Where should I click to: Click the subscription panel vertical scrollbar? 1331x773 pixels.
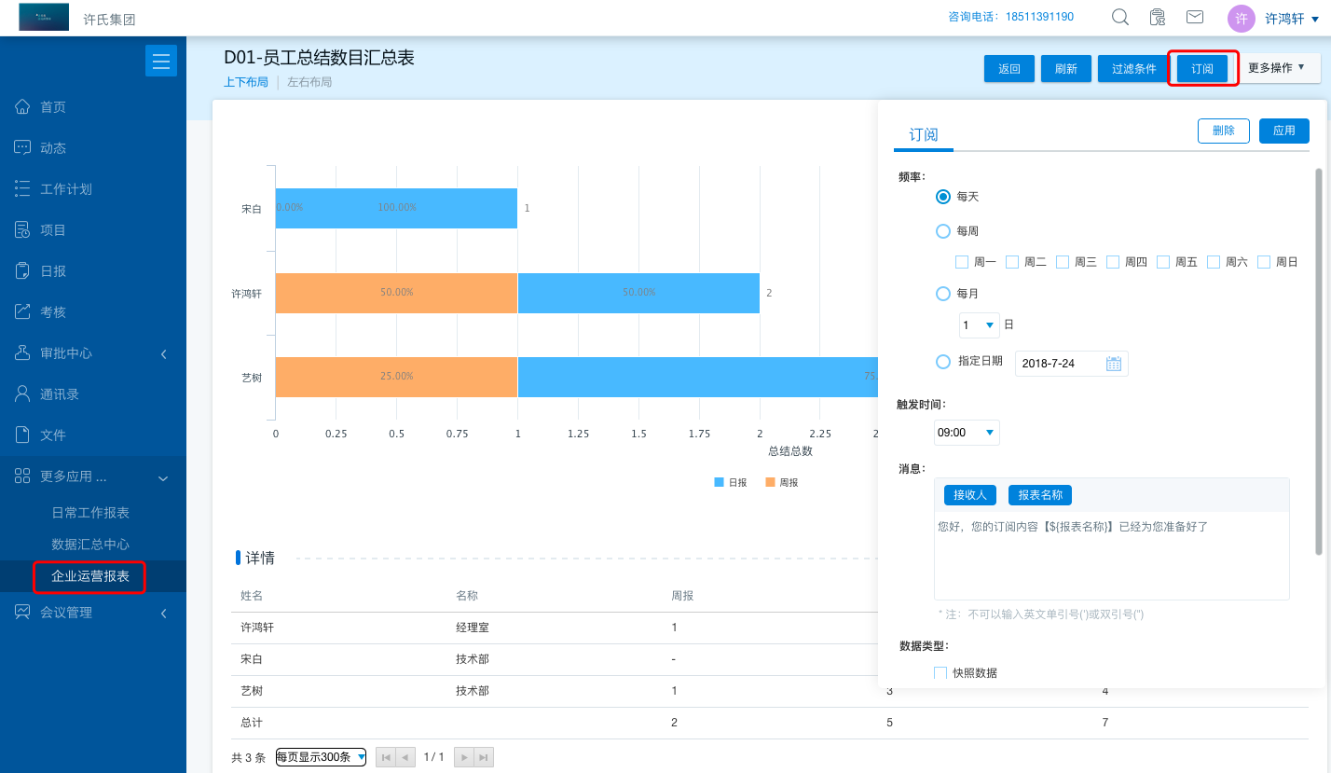click(1319, 362)
